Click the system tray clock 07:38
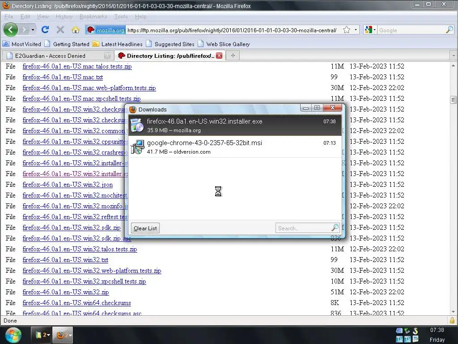This screenshot has height=344, width=458. (x=437, y=330)
